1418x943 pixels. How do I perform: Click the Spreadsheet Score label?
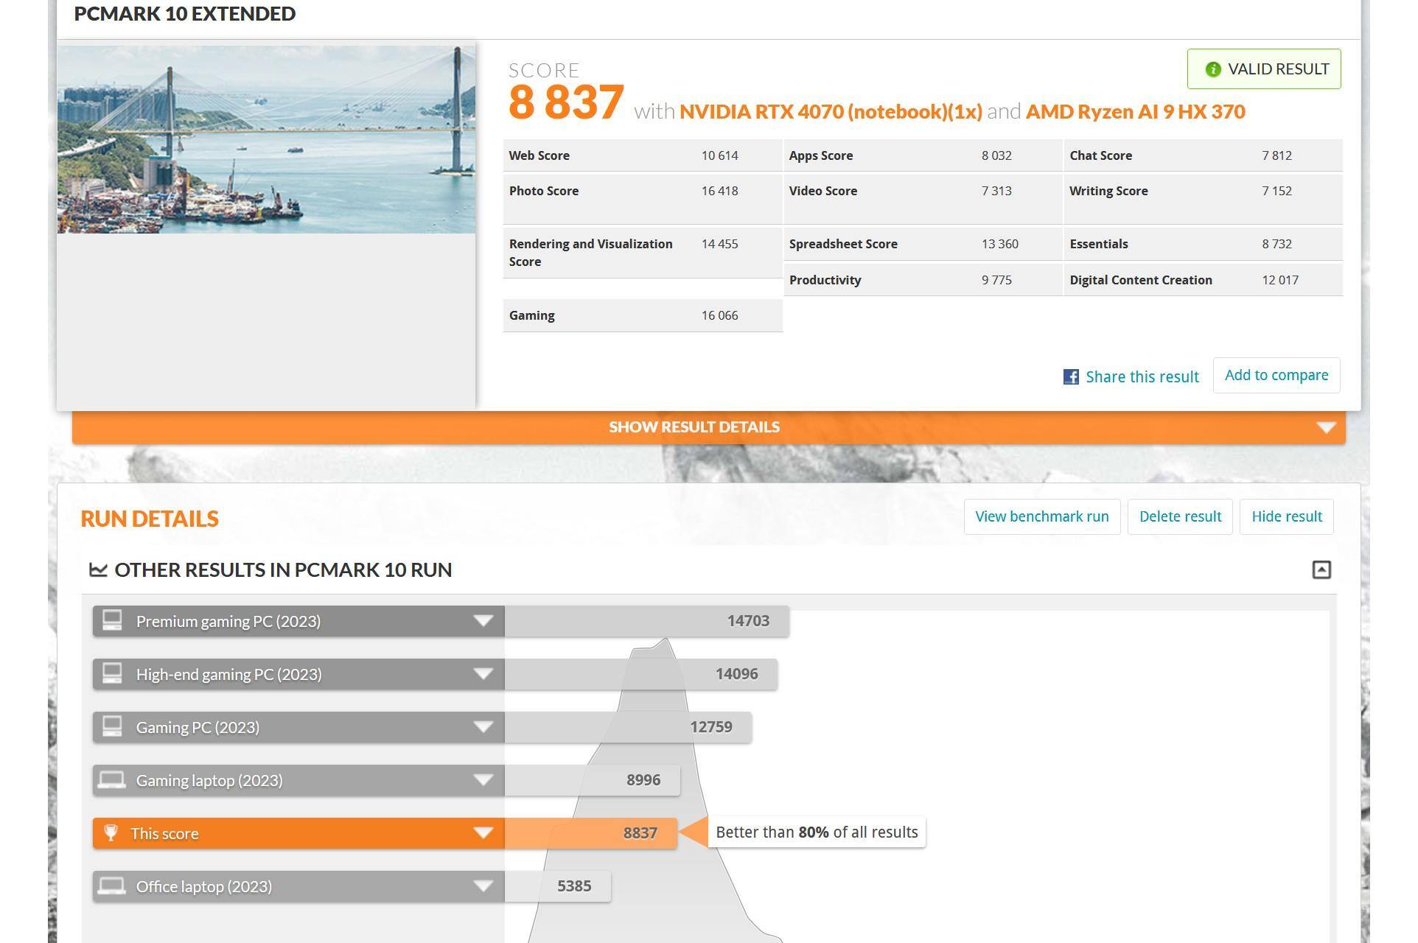coord(843,244)
